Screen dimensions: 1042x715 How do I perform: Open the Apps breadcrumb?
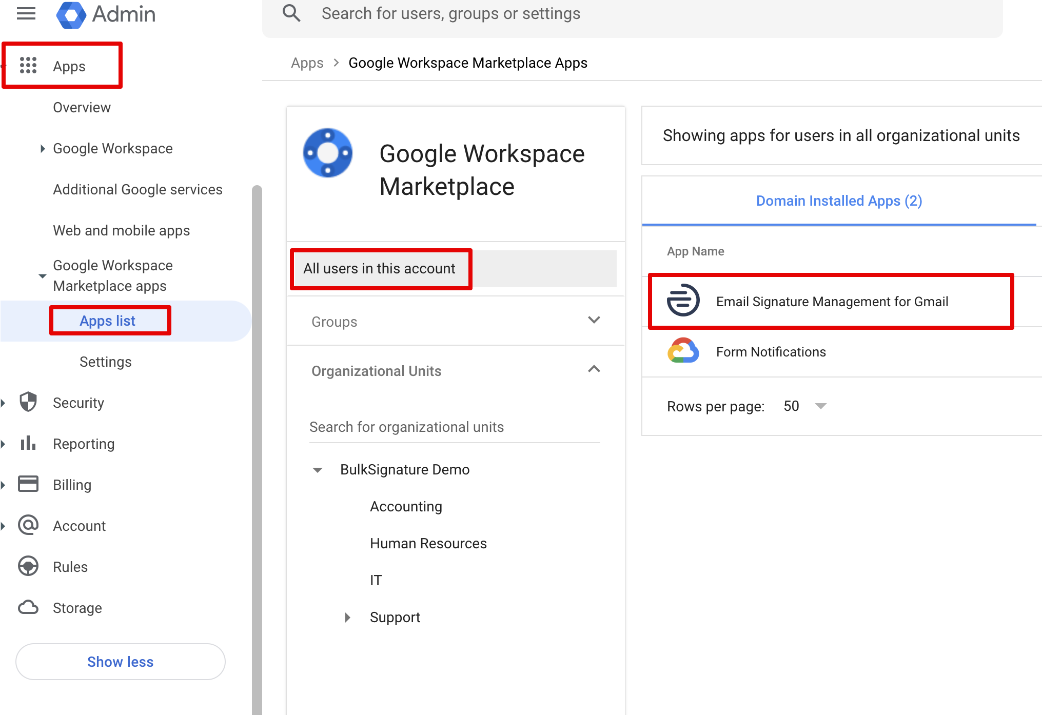[307, 63]
